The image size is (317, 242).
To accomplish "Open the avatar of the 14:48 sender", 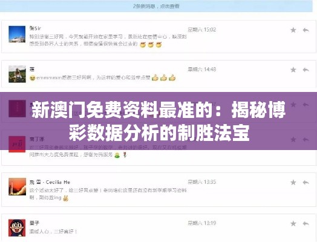I will [17, 74].
